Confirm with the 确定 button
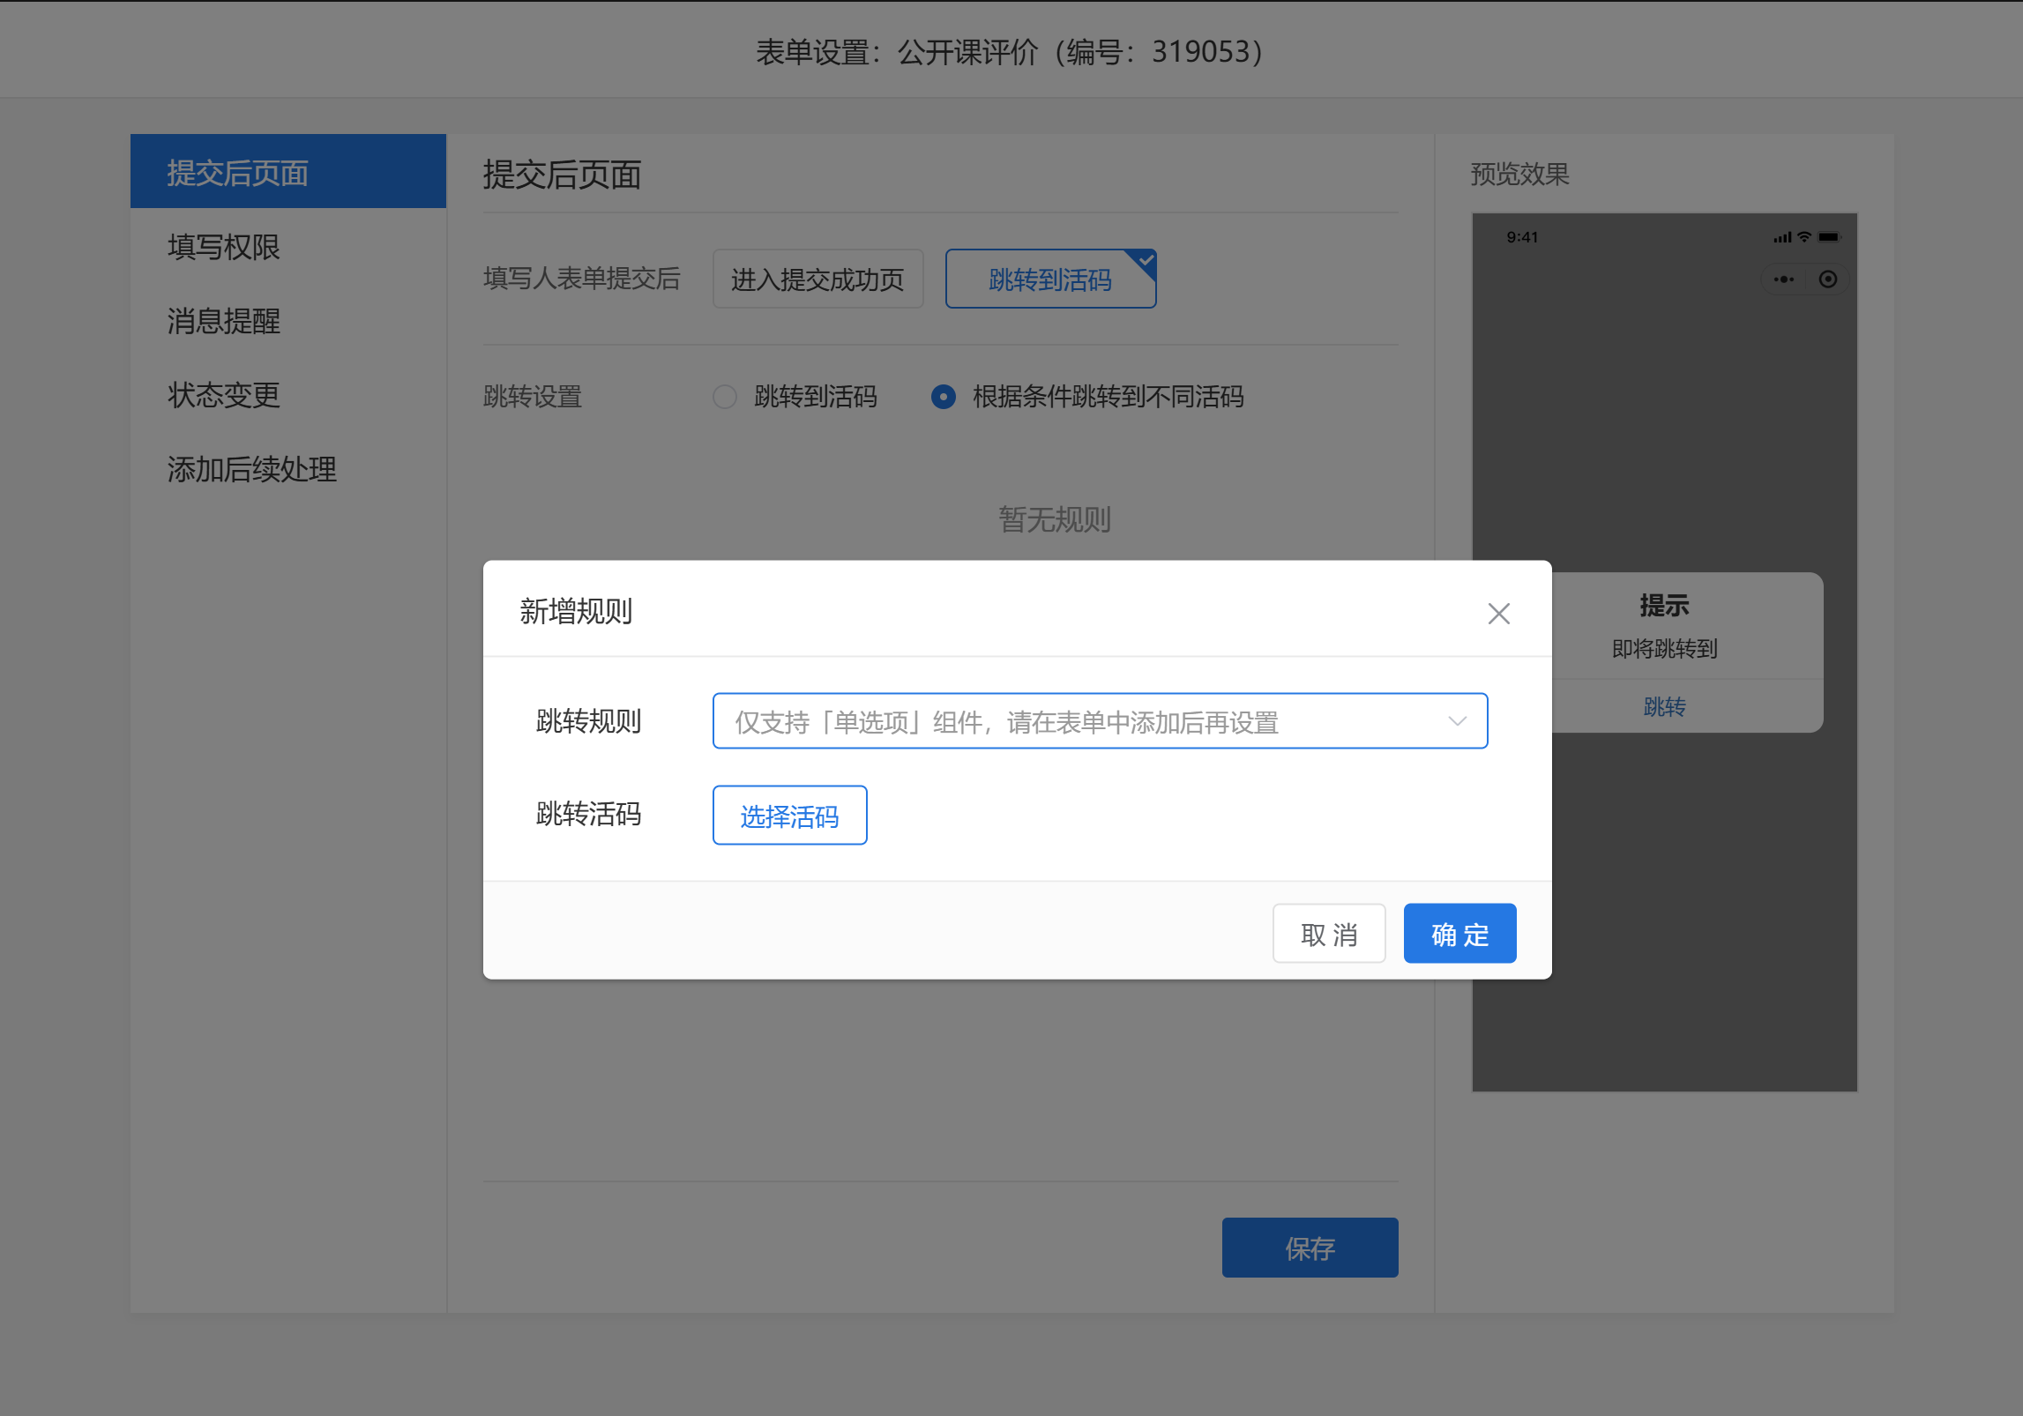This screenshot has height=1416, width=2023. pyautogui.click(x=1459, y=934)
